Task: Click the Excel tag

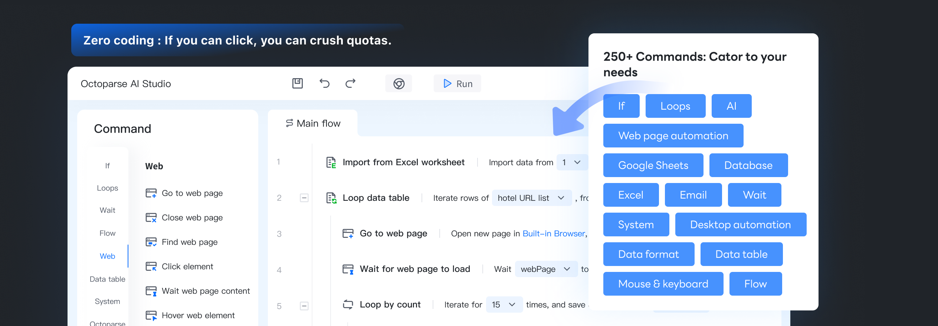Action: tap(631, 195)
